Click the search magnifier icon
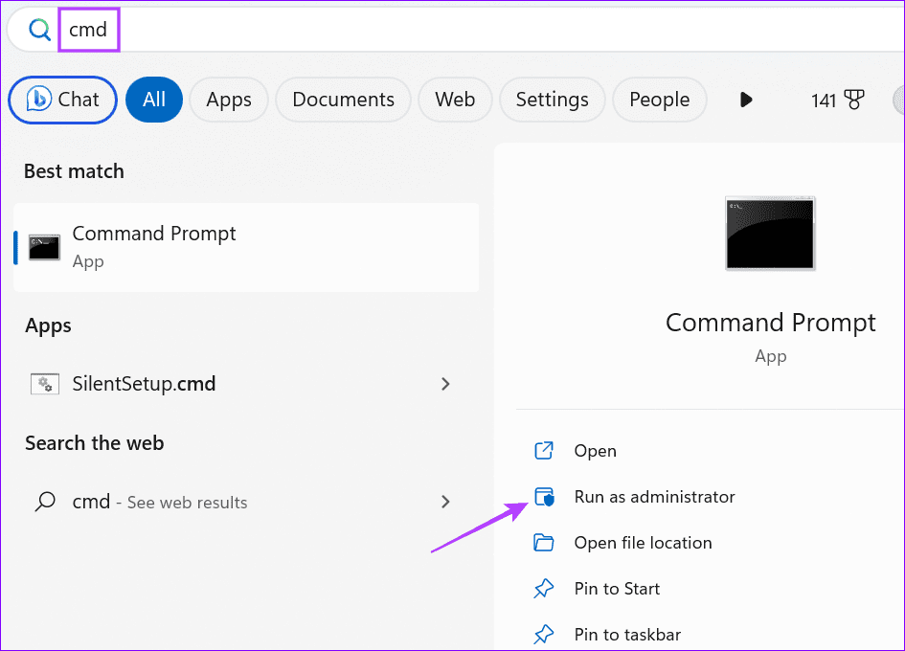905x651 pixels. (39, 31)
